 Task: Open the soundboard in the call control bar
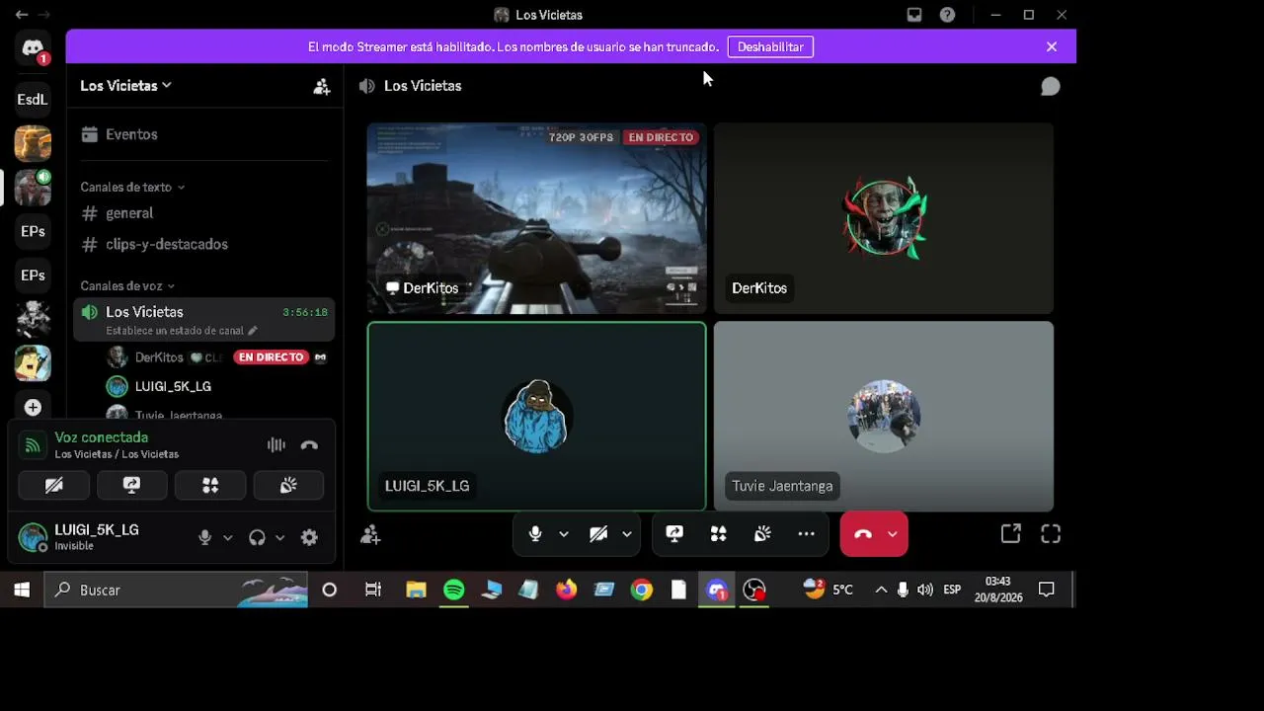tap(762, 534)
